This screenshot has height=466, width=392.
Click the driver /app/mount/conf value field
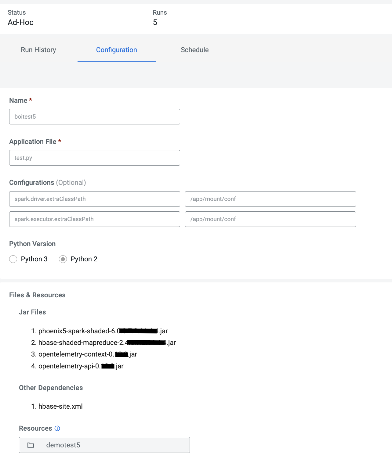click(270, 199)
